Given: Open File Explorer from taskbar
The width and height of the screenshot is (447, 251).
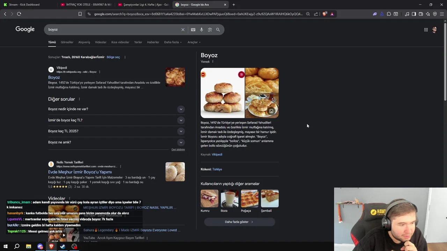Looking at the screenshot, I should pyautogui.click(x=29, y=246).
